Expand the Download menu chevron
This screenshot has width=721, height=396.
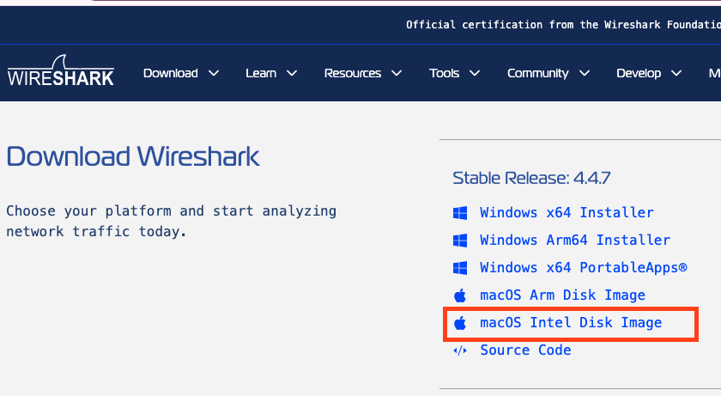tap(214, 73)
